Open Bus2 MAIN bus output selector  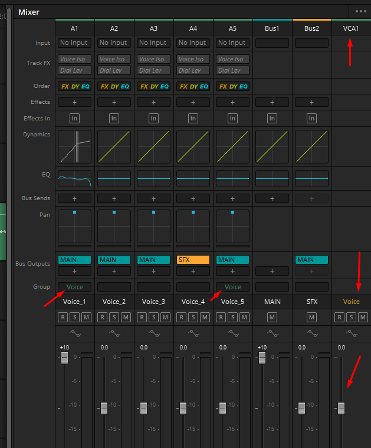tap(311, 260)
